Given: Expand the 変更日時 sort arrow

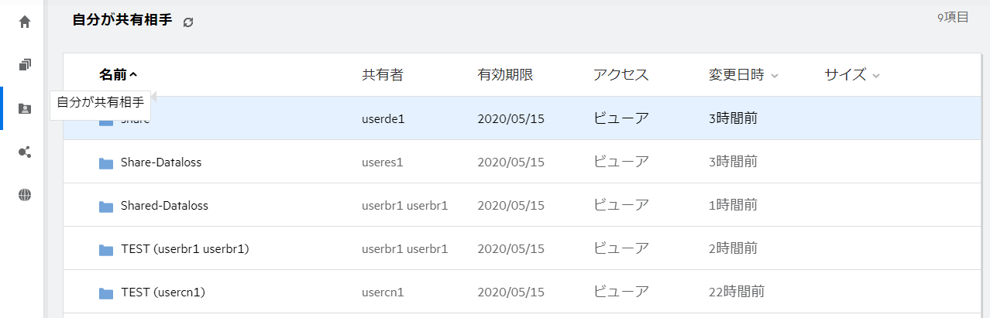Looking at the screenshot, I should (775, 76).
